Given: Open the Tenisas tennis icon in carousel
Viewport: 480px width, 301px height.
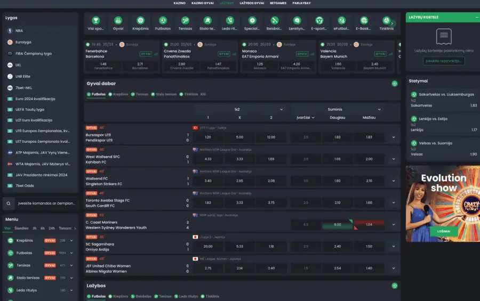Looking at the screenshot, I should 185,21.
